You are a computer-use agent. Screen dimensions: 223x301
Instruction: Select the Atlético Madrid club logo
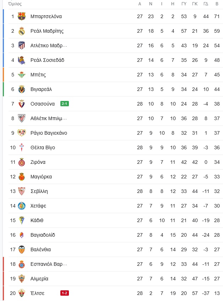coord(22,45)
